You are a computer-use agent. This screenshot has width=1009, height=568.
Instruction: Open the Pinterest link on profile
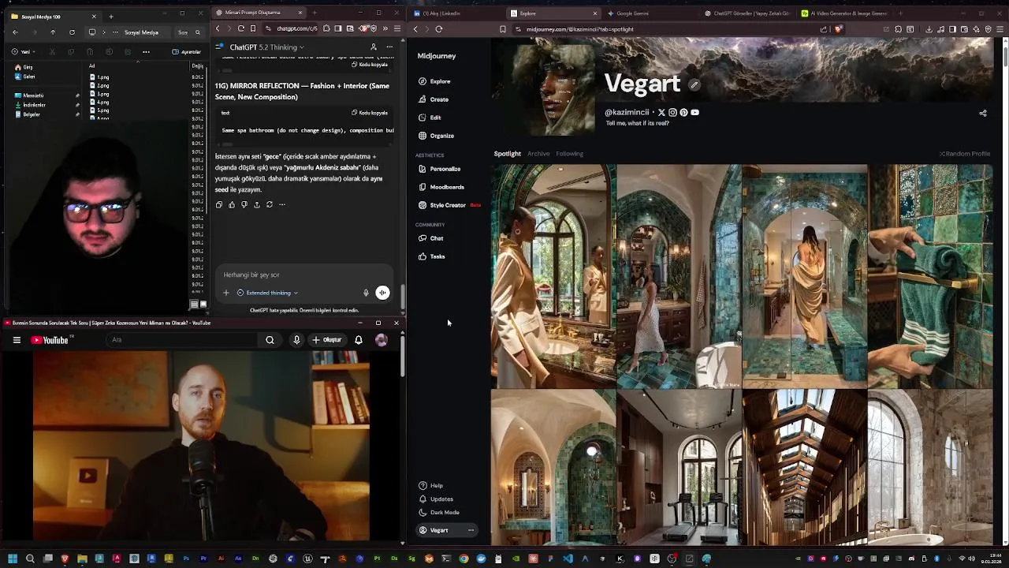[683, 113]
